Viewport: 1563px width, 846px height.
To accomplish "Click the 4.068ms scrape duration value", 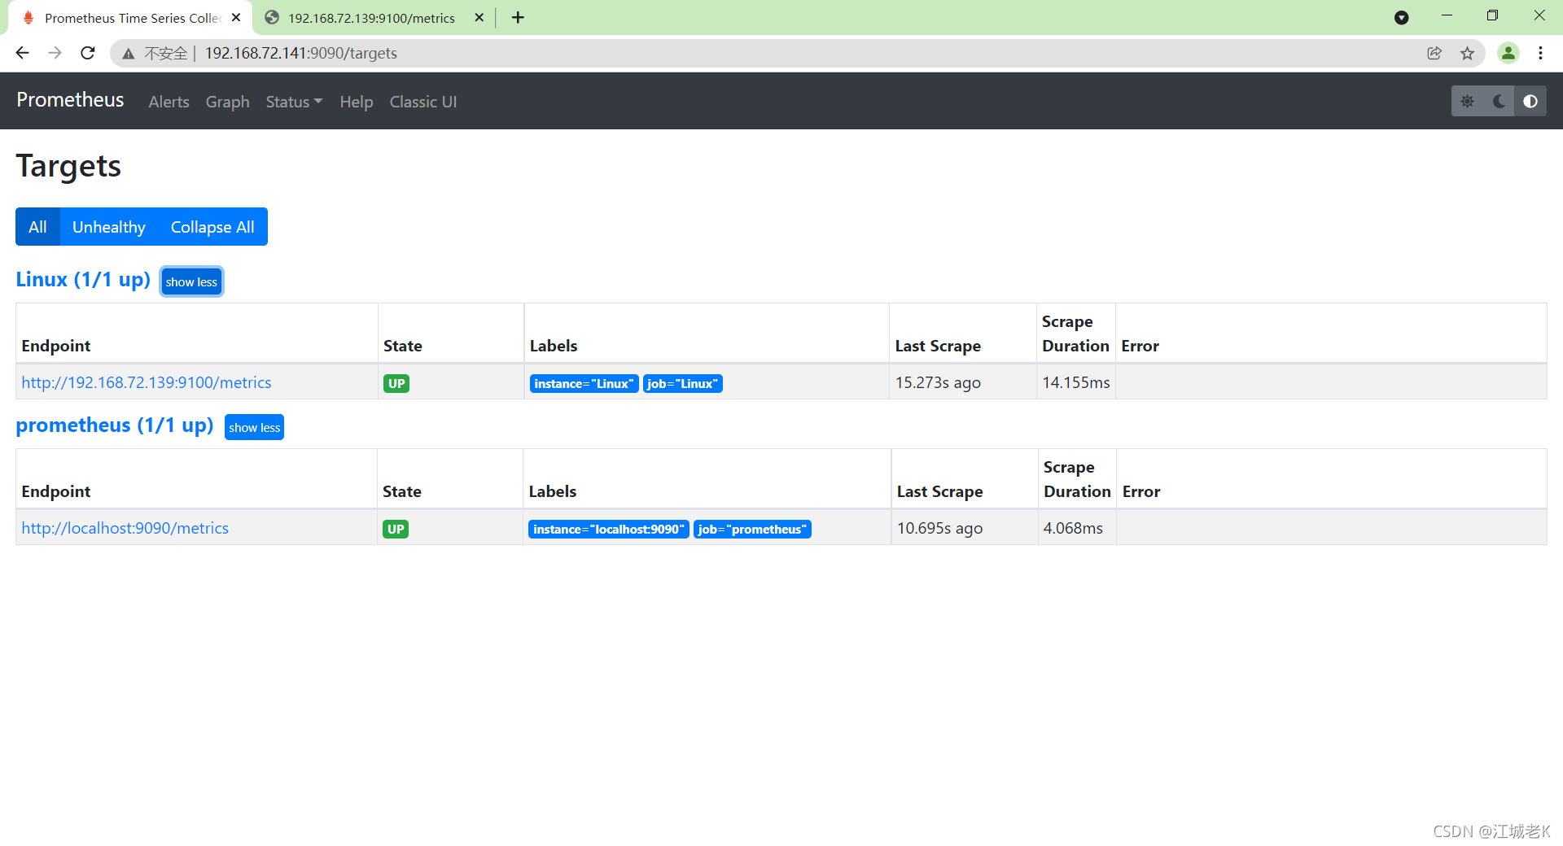I will coord(1073,528).
